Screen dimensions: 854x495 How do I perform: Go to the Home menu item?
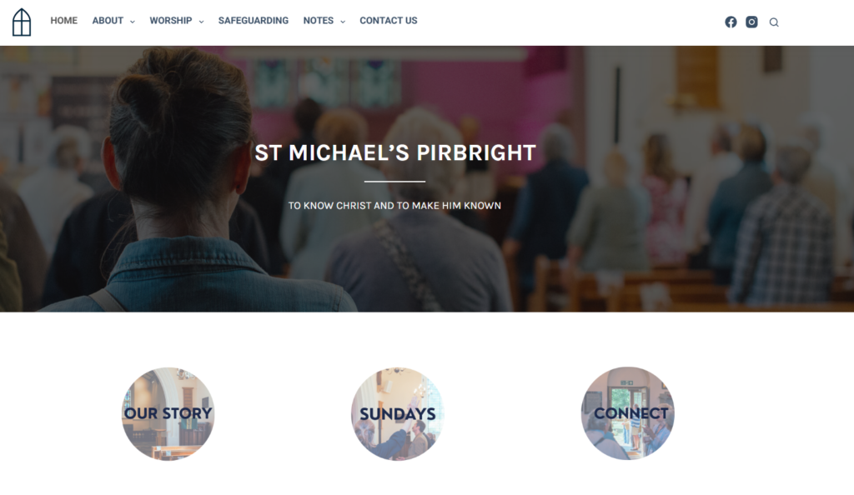[63, 21]
